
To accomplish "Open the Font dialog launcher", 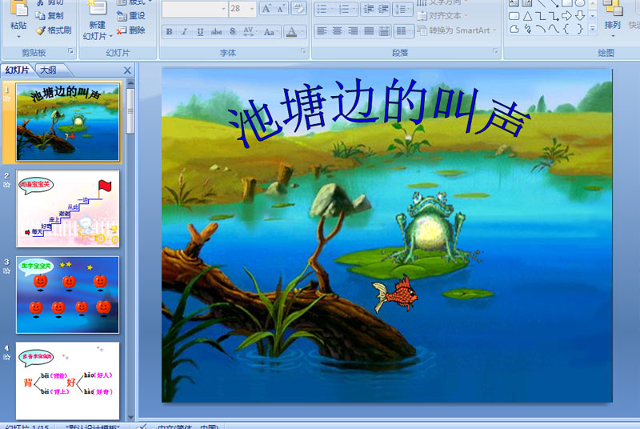I will [303, 51].
